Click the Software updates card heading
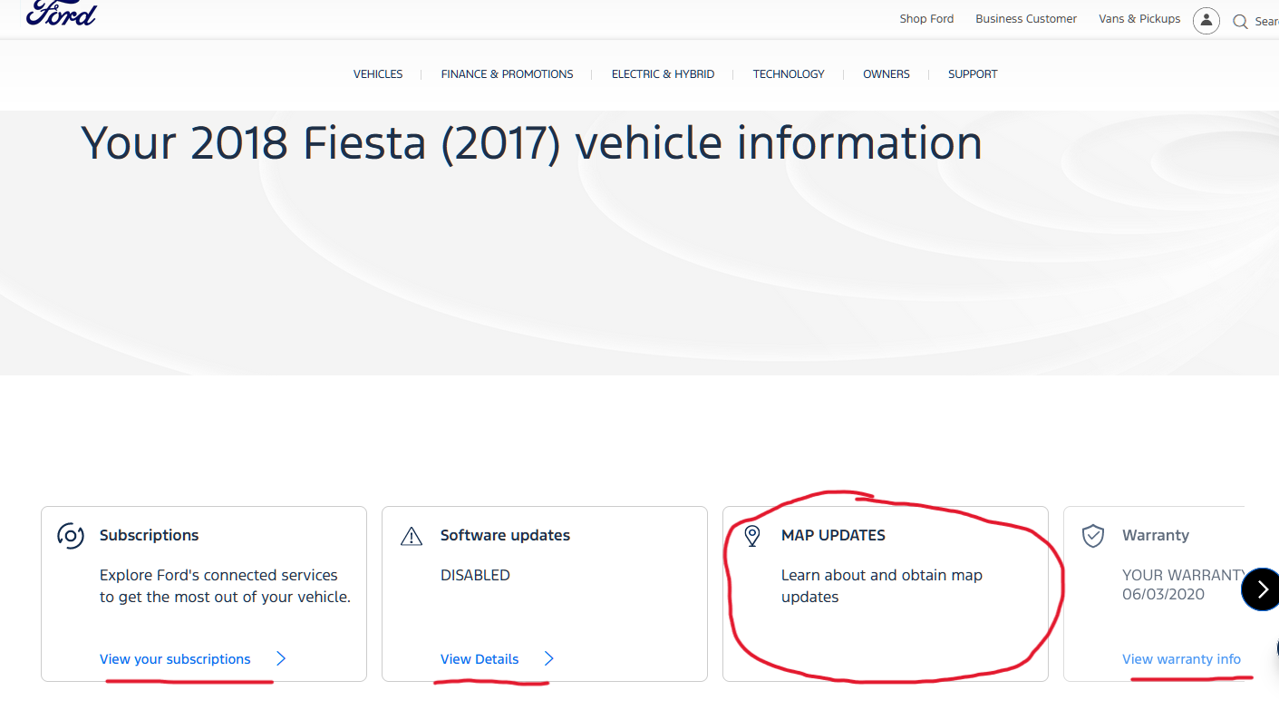Viewport: 1279px width, 720px height. pos(505,535)
